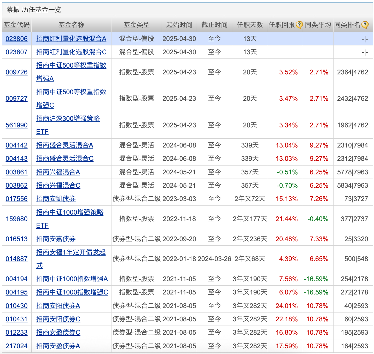
Task: Open 招商安阳债券A fund link
Action: (x=58, y=306)
